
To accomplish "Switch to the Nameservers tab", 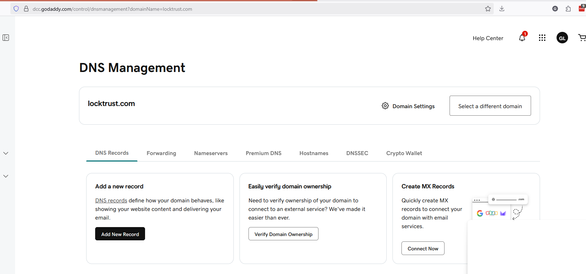I will (x=211, y=153).
